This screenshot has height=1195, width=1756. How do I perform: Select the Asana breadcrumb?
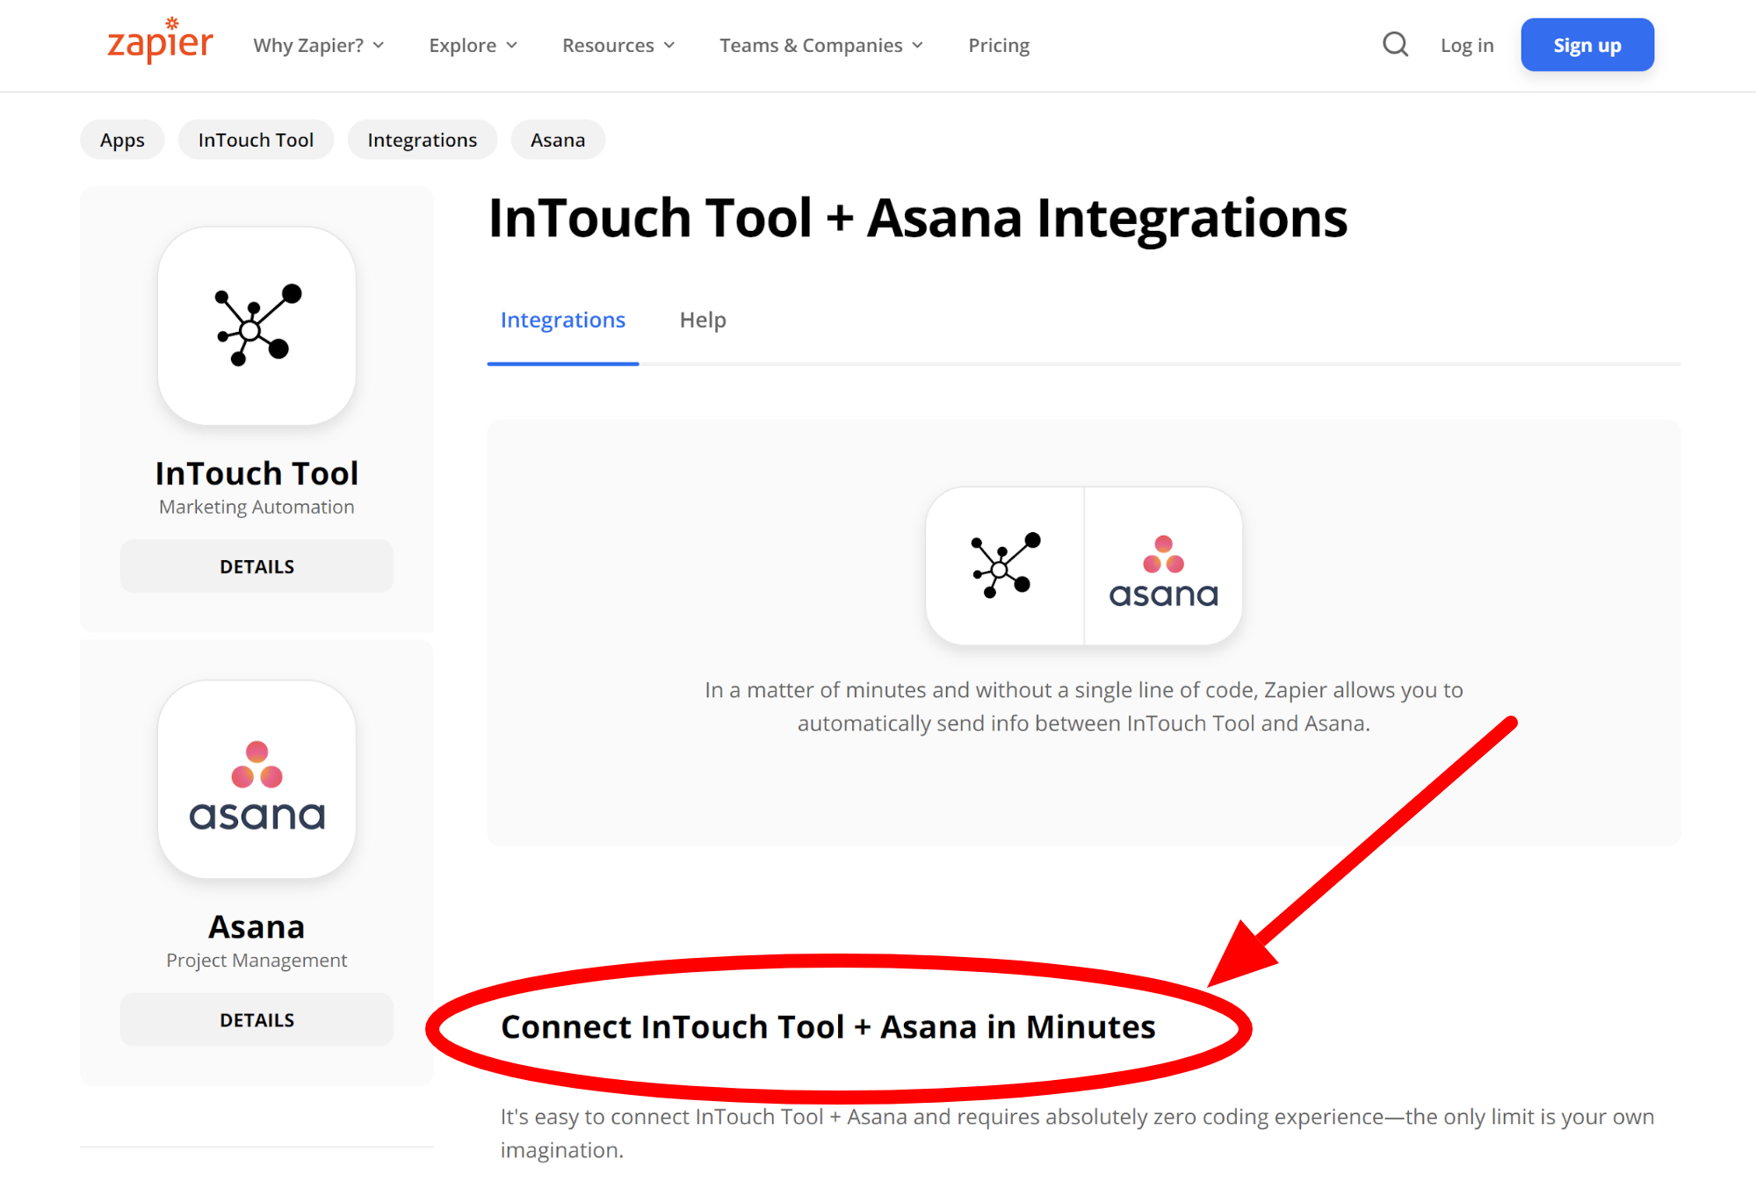click(558, 140)
